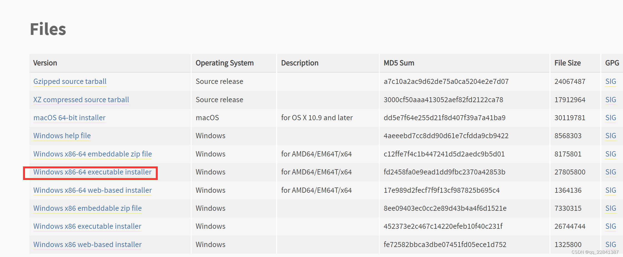Open SIG link for XZ compressed tarball

tap(611, 100)
